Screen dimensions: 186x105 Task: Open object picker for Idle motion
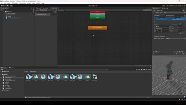click(170, 27)
